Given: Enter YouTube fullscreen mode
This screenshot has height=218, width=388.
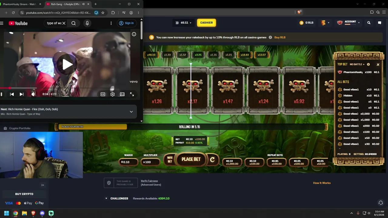Looking at the screenshot, I should pos(132,94).
